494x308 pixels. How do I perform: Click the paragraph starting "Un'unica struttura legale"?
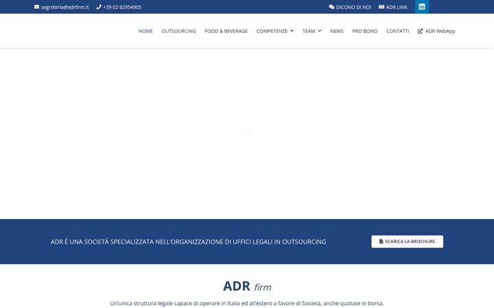point(247,303)
